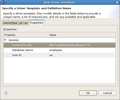
Task: Switch to the Jar List tab
Action: coord(23,23)
